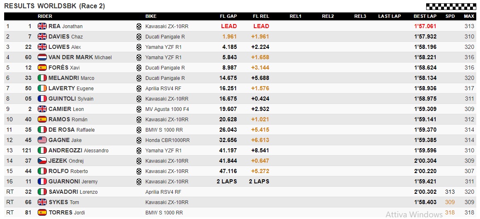The width and height of the screenshot is (480, 219).
Task: Open rider LOWES Alex's entry
Action: (65, 47)
